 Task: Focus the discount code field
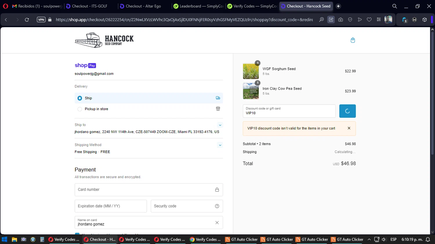click(289, 111)
